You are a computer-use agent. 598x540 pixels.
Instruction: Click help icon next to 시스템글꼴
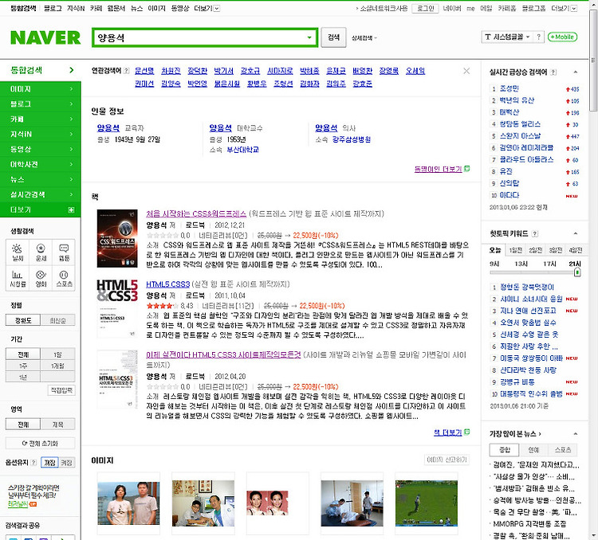[x=538, y=37]
